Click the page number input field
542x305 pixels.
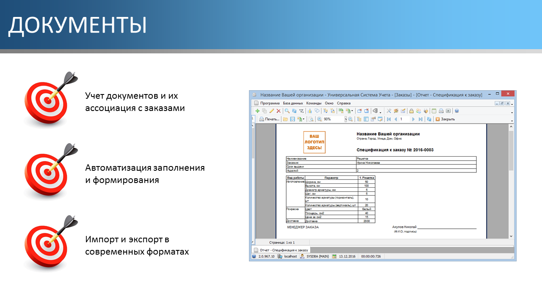pos(404,119)
